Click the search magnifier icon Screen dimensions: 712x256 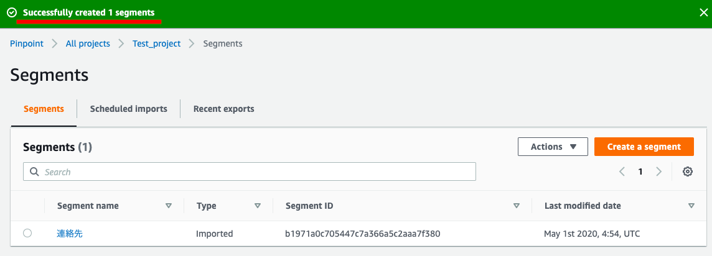(x=34, y=172)
